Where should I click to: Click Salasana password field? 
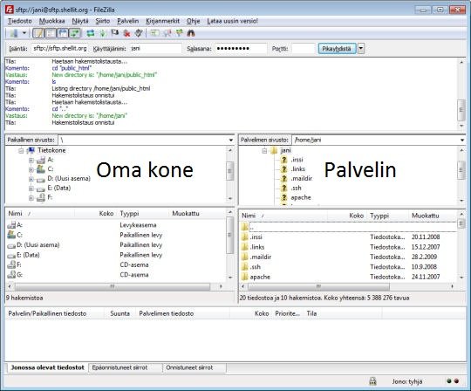(241, 48)
